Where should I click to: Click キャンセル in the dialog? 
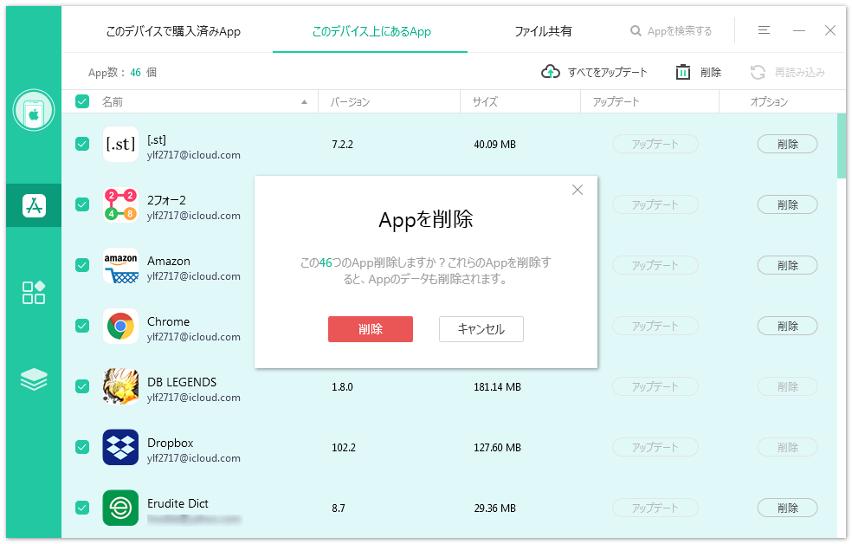(481, 329)
